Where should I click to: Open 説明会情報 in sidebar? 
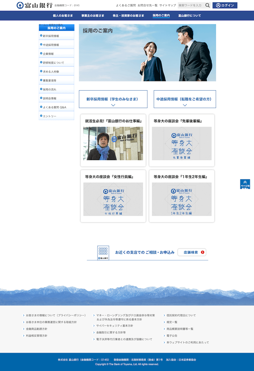coord(57,98)
